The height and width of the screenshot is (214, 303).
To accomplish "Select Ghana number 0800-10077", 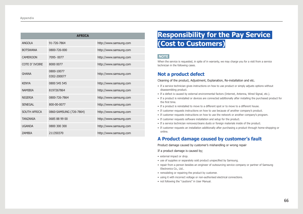I will tap(57, 71).
